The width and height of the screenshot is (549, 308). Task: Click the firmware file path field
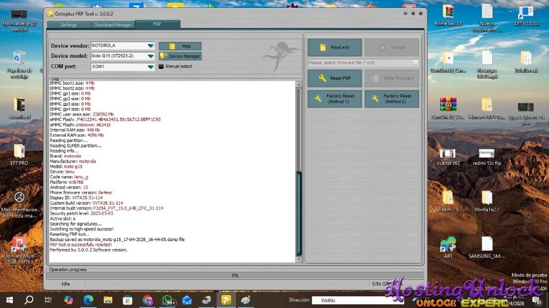coord(360,63)
